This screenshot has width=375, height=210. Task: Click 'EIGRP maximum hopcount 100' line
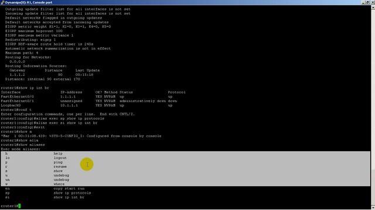point(34,31)
